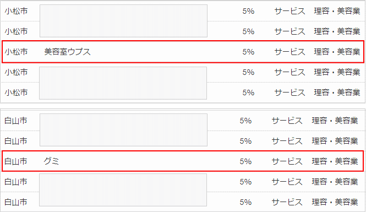Choose サービス in the グミ row
This screenshot has width=366, height=212.
287,161
